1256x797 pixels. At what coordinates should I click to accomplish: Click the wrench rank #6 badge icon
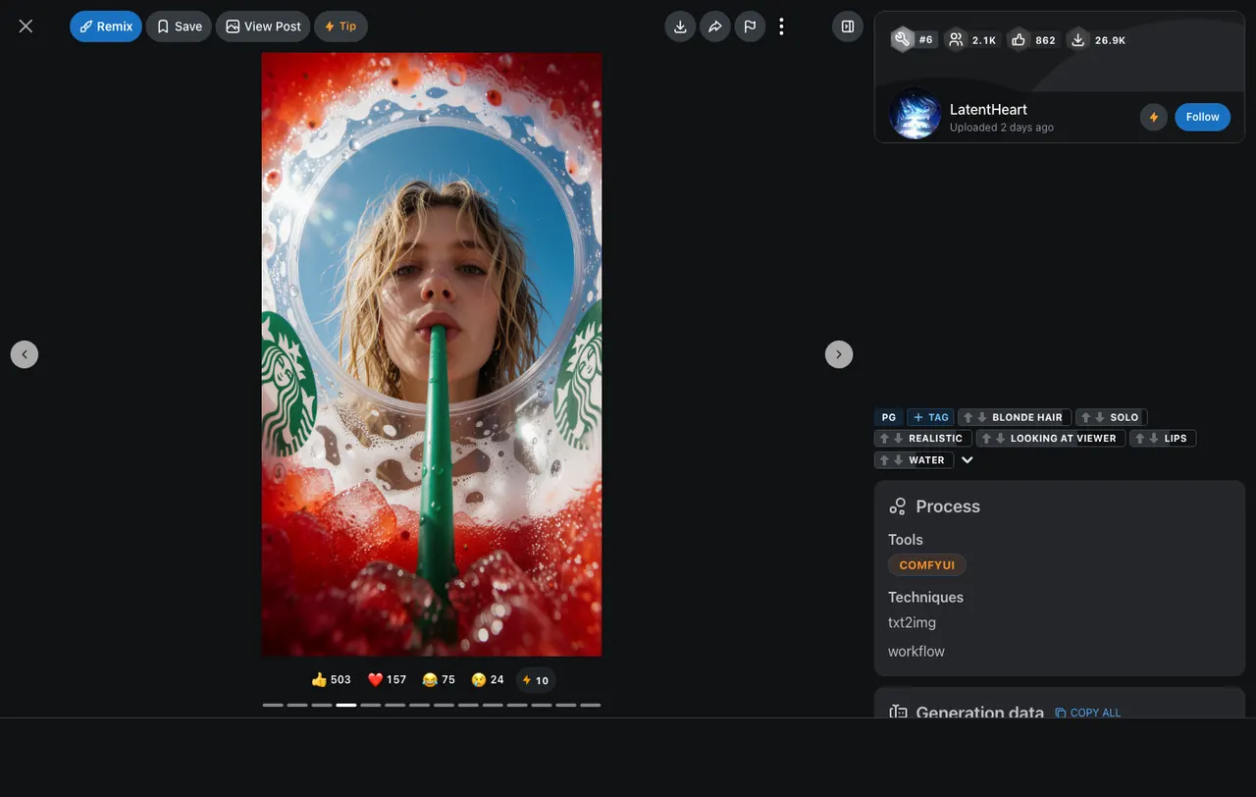point(902,39)
